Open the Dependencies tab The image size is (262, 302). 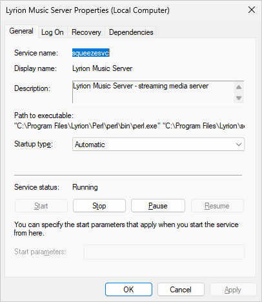[131, 32]
